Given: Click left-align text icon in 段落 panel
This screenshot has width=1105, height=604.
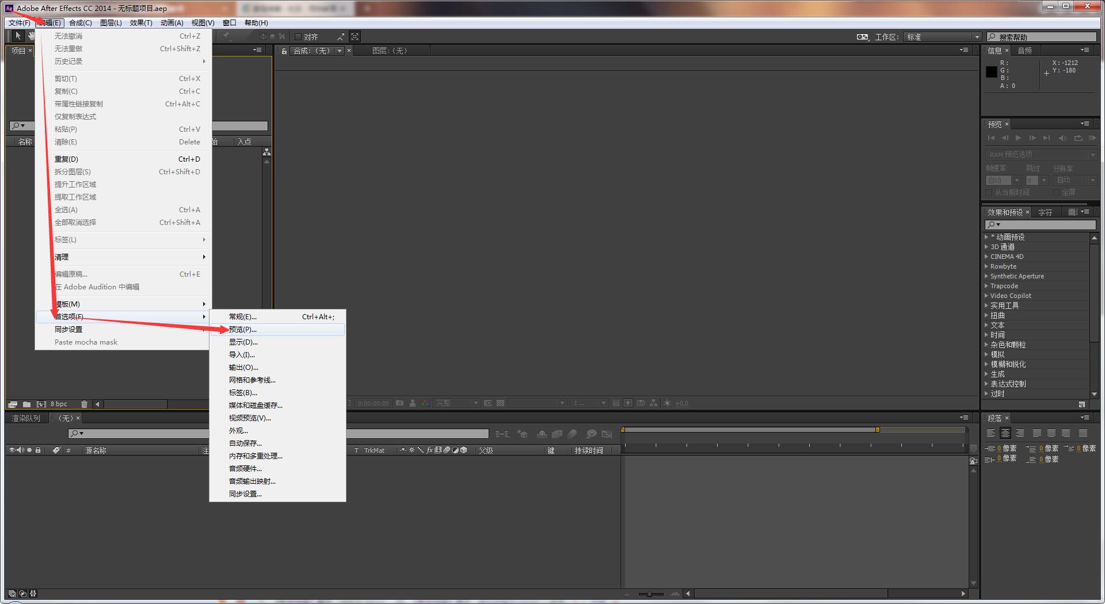Looking at the screenshot, I should (991, 433).
